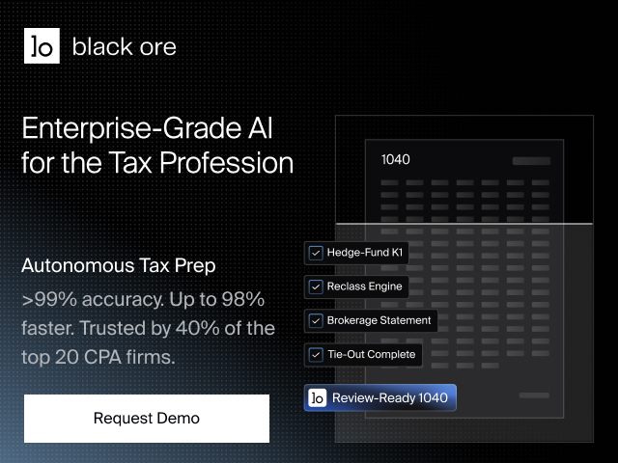Select the Tie-Out Complete label chip
The image size is (618, 463).
(x=363, y=355)
